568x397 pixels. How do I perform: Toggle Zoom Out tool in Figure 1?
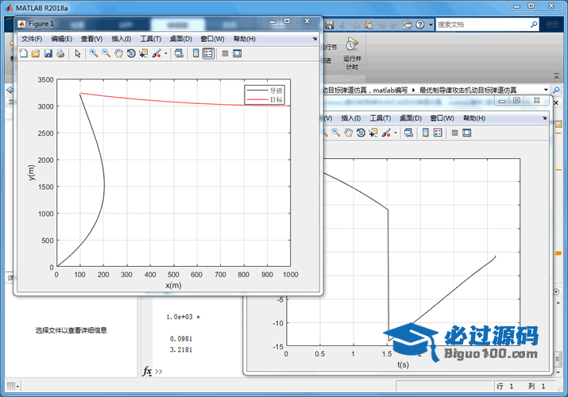pyautogui.click(x=106, y=53)
